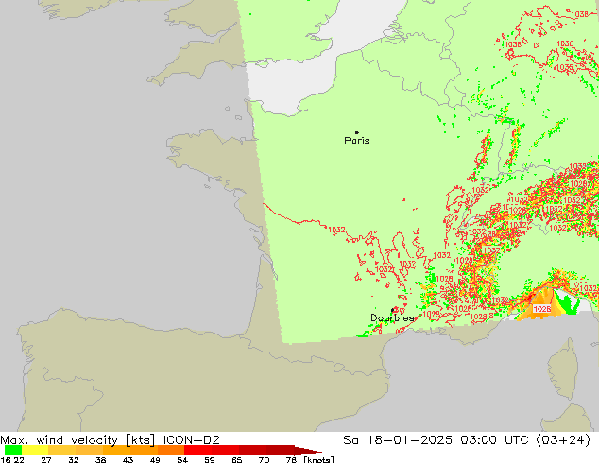Click the legend value 65
The image size is (599, 463).
click(237, 459)
